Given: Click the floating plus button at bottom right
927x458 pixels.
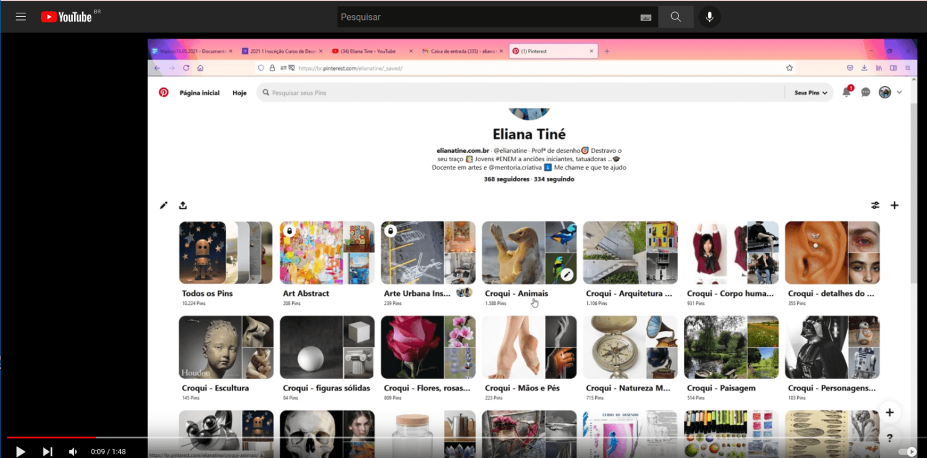Looking at the screenshot, I should (x=890, y=413).
